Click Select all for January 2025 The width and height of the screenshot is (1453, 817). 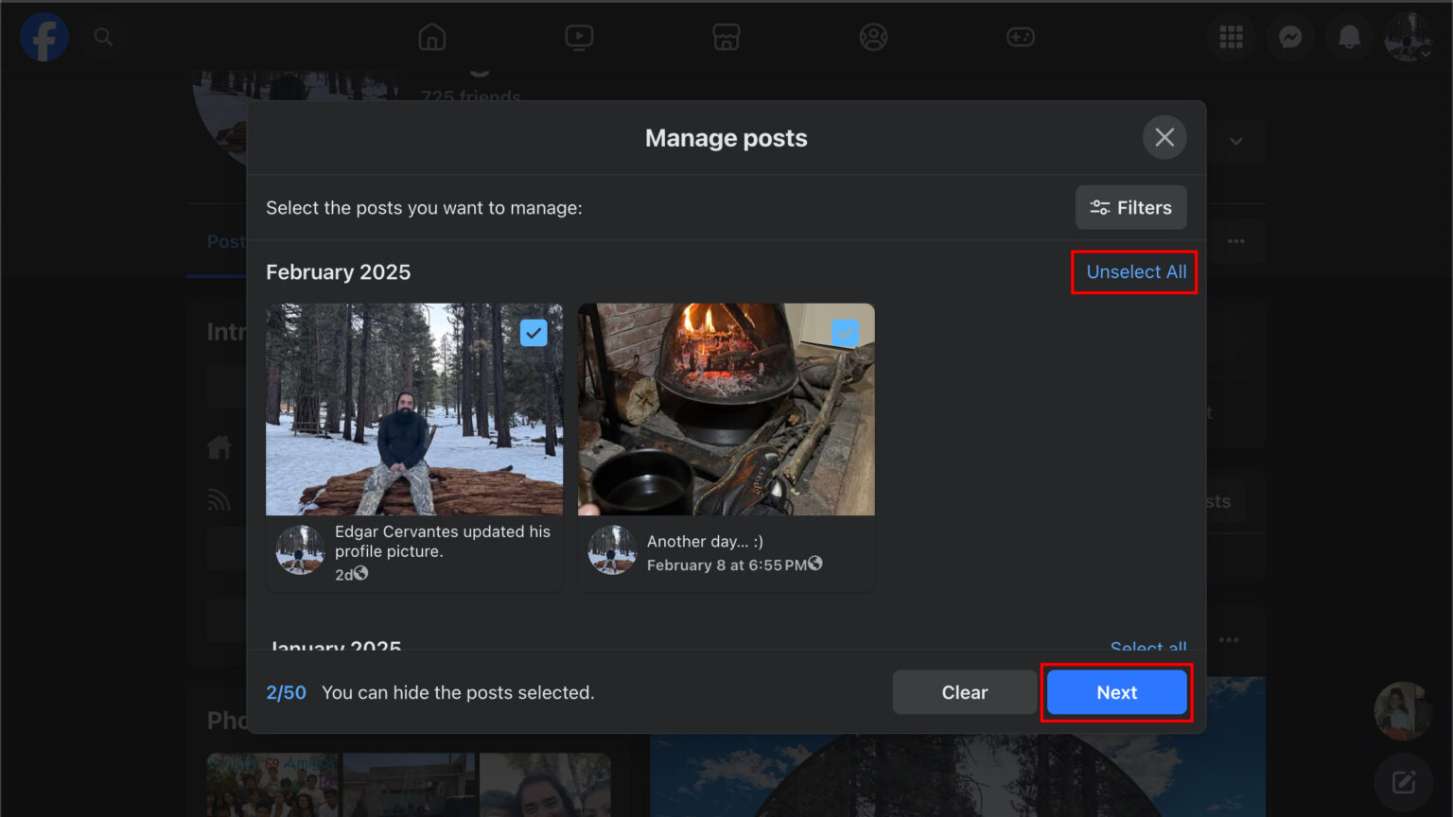pos(1147,647)
